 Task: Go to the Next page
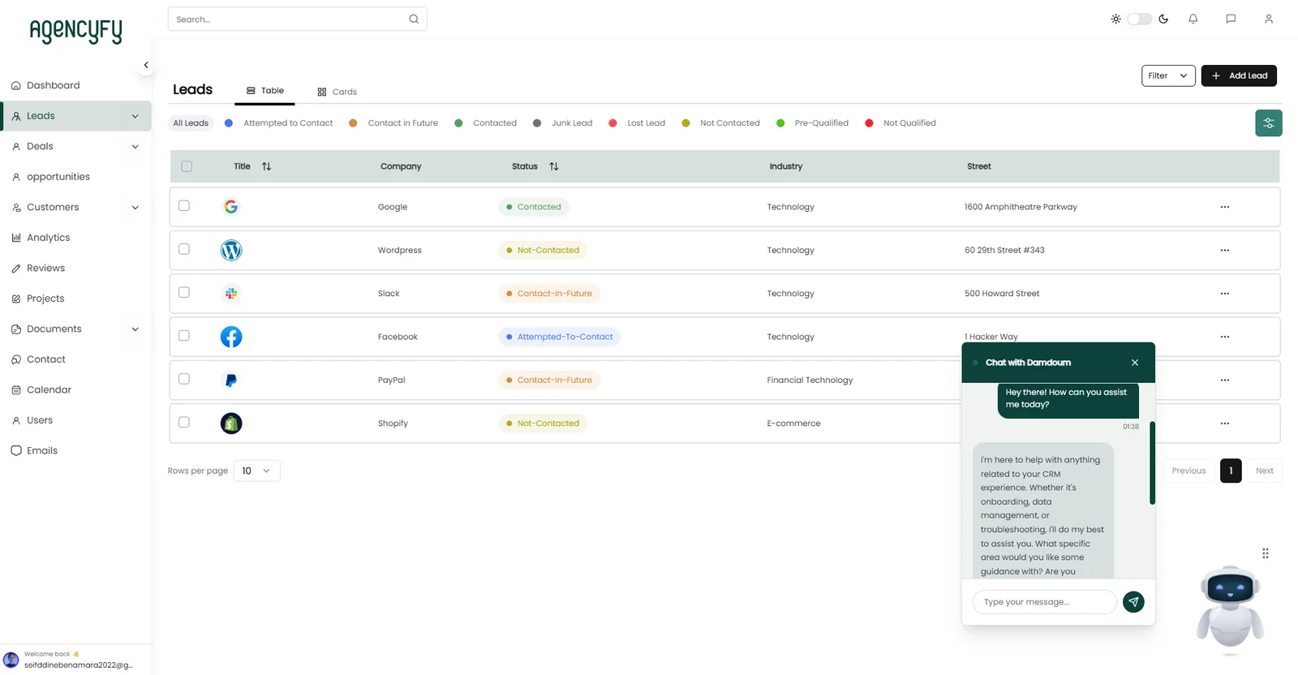click(x=1264, y=471)
